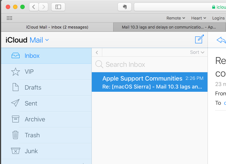Click the green lock icon in address bar
The height and width of the screenshot is (164, 226).
click(214, 7)
